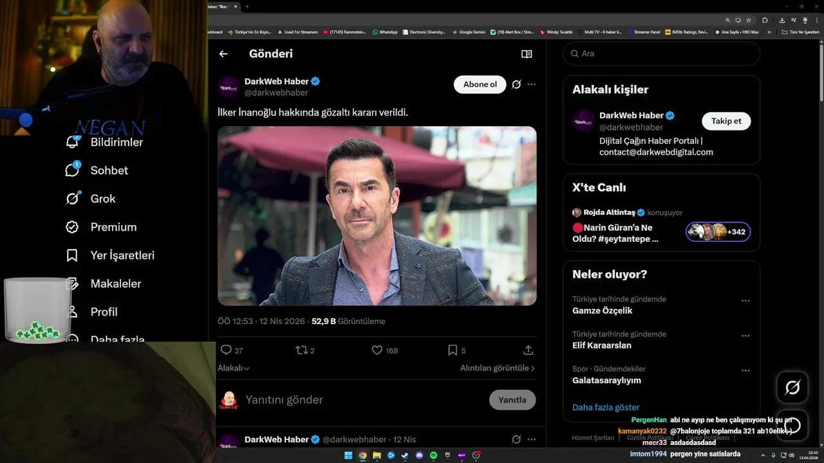Click the DarkWeb Haber avatar on the post
The width and height of the screenshot is (824, 463).
229,87
